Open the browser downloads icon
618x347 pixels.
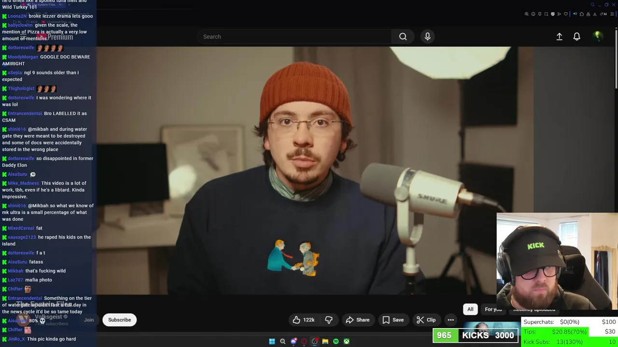coord(595,14)
